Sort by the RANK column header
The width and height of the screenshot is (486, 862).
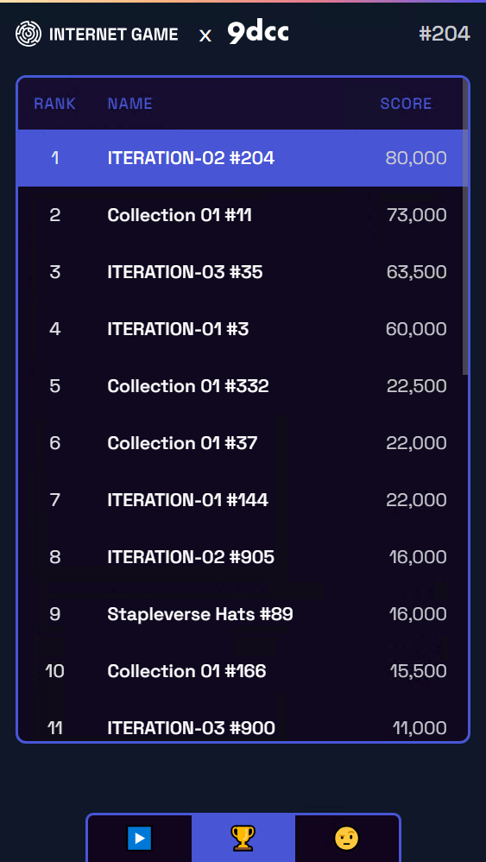[55, 104]
